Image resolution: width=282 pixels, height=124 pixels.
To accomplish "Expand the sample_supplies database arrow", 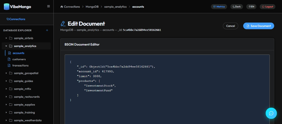I will pyautogui.click(x=6, y=105).
